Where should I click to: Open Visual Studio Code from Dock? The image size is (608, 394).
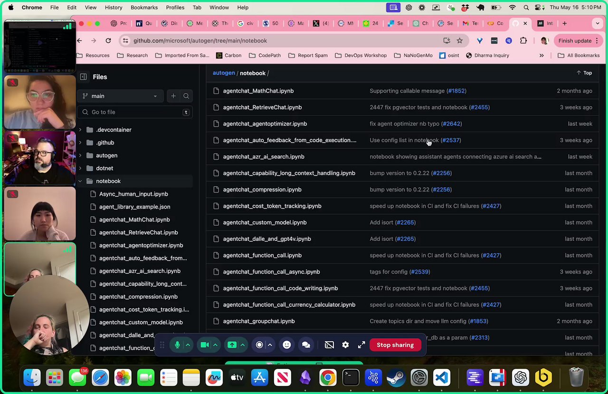click(x=442, y=377)
